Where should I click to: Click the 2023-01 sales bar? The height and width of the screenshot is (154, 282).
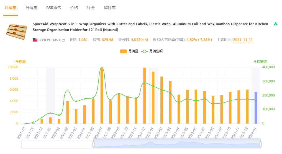pos(153,98)
